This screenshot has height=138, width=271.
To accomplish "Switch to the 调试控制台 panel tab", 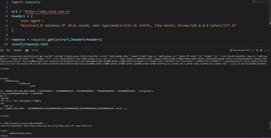I will pyautogui.click(x=18, y=50).
